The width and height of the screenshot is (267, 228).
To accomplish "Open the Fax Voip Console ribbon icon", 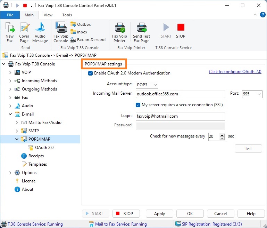I will [61, 27].
